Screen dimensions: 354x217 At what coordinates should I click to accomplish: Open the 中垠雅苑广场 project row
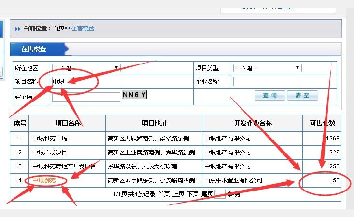click(50, 139)
